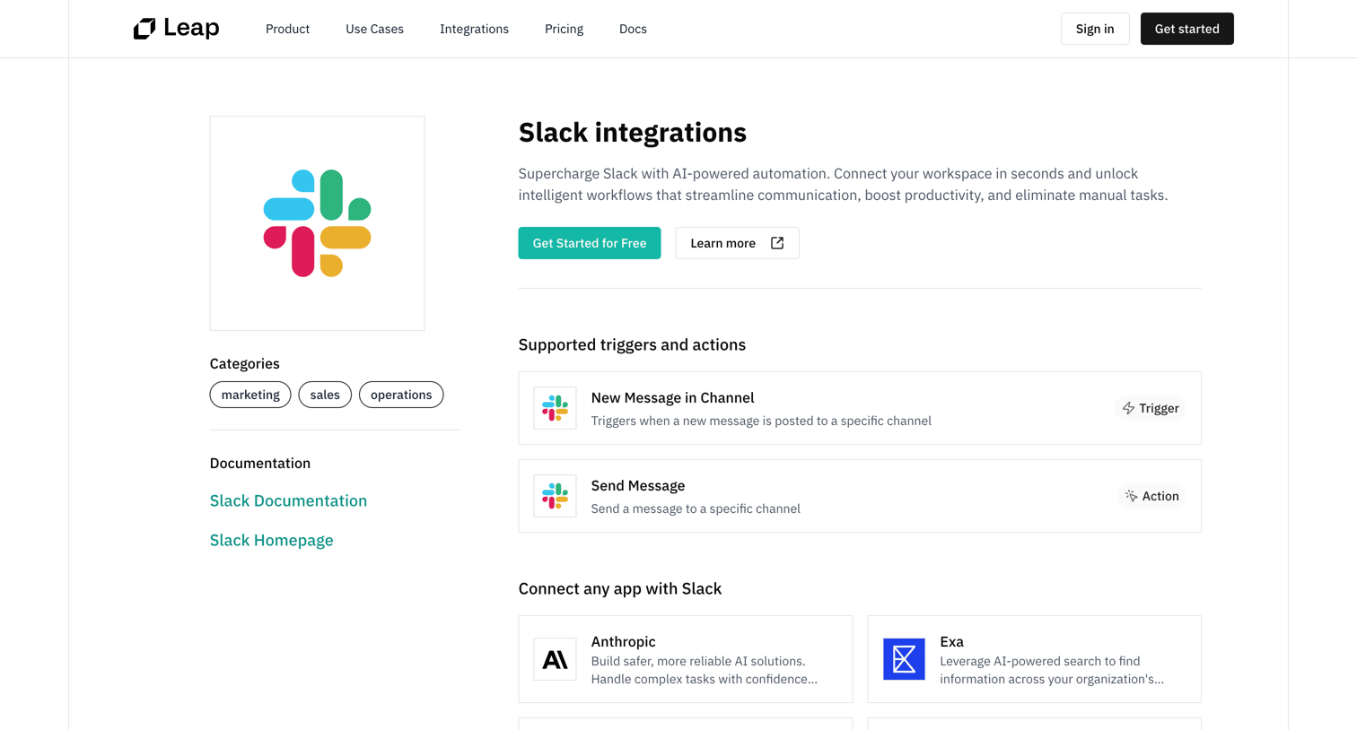1357x730 pixels.
Task: Click Exa's 'Leverage AI-powered search' description
Action: [x=1052, y=670]
